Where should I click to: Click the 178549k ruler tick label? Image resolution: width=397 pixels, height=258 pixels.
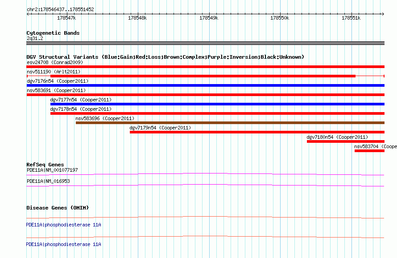(209, 18)
